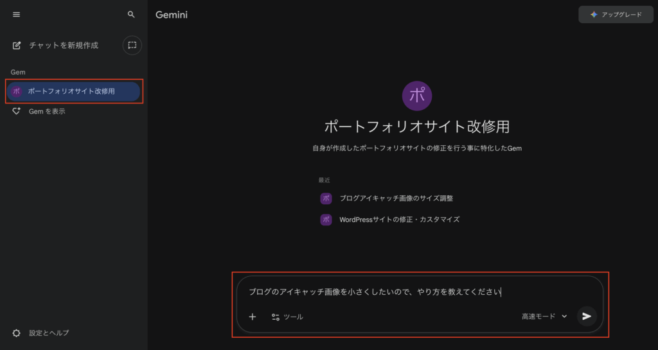This screenshot has height=350, width=658.
Task: Click the アップグレード button
Action: coord(616,14)
